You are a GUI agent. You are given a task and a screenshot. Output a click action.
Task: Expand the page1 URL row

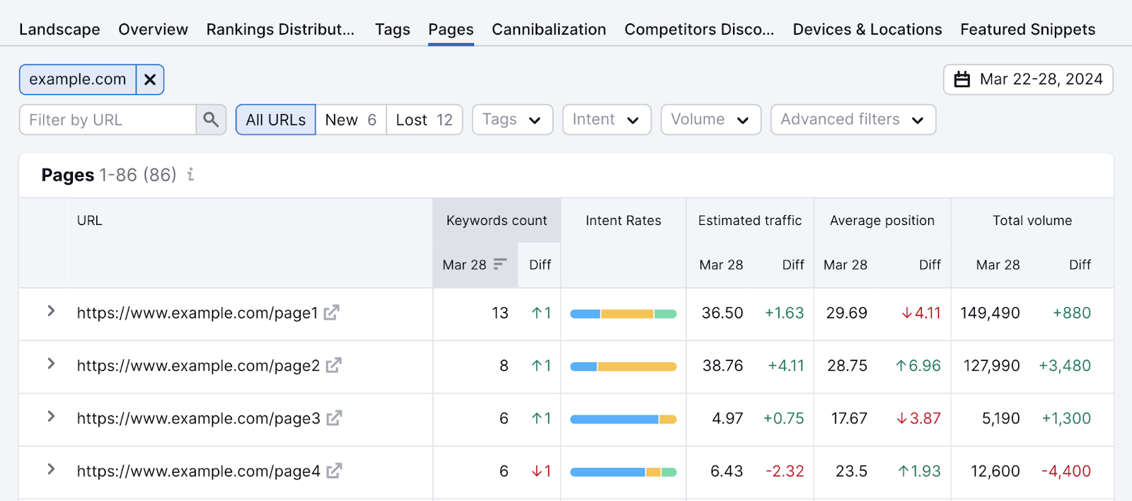point(51,311)
